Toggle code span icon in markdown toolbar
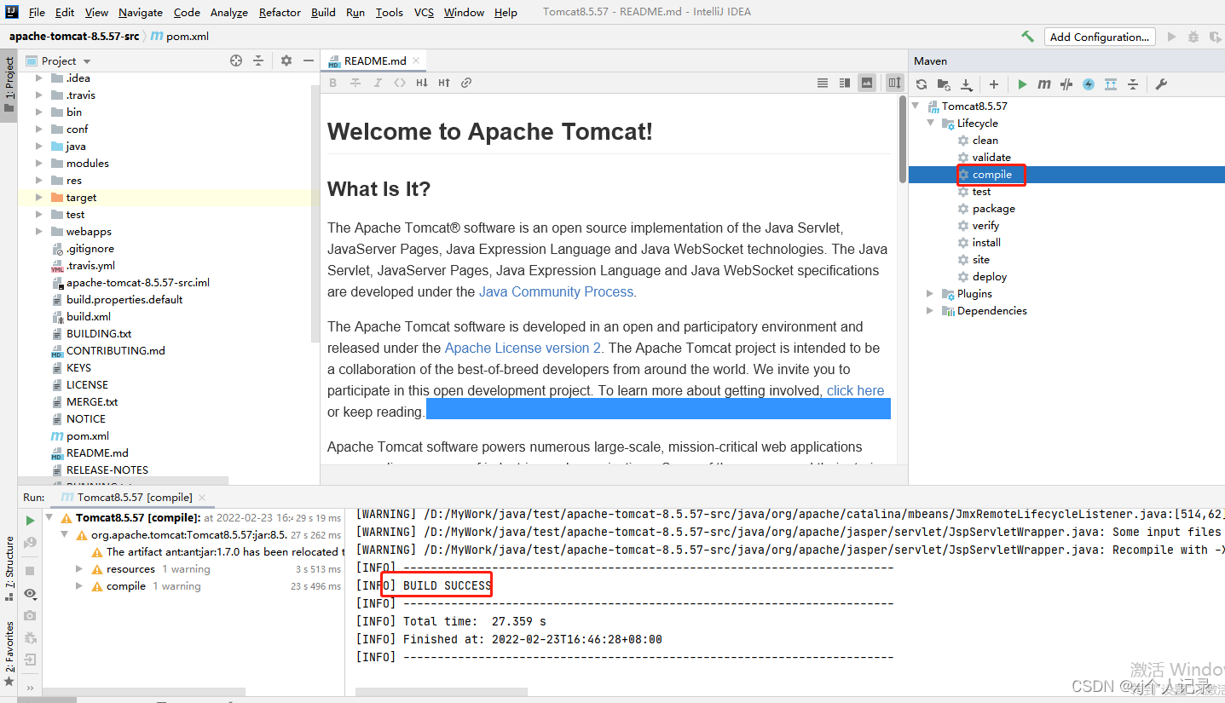This screenshot has width=1225, height=703. [400, 83]
